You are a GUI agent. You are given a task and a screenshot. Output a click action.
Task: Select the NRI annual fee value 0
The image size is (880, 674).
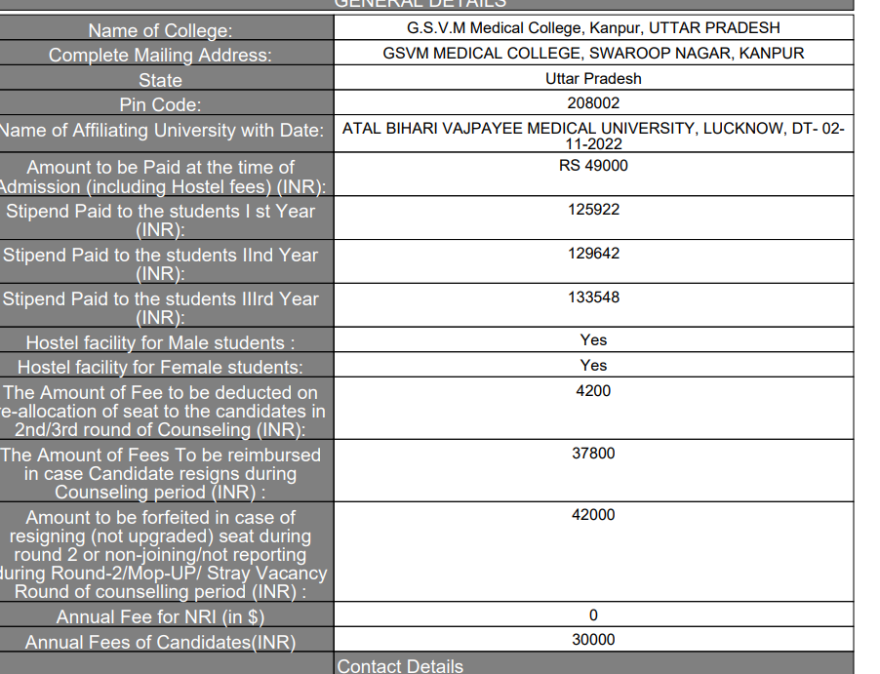point(593,615)
